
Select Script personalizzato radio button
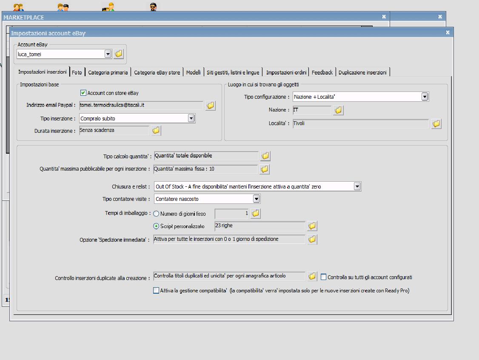point(156,226)
